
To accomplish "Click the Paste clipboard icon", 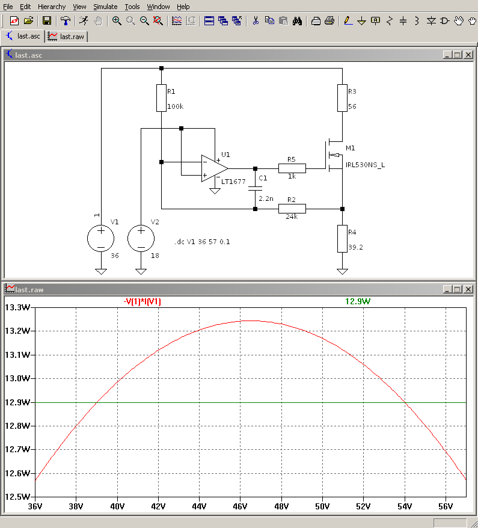I will click(283, 21).
